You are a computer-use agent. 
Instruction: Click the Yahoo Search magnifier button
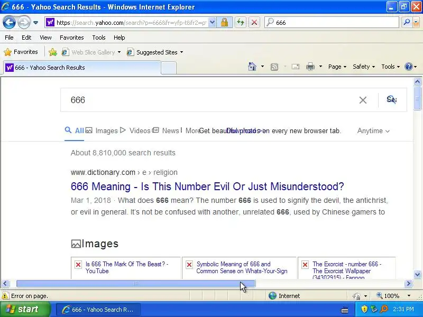pyautogui.click(x=391, y=100)
